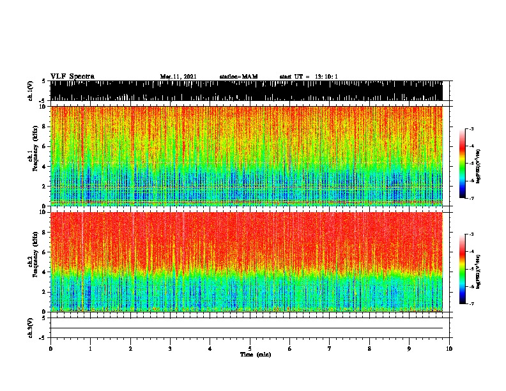Click the ch.1 spectrogram plot area
Screen dimensions: 506x391
(246, 156)
